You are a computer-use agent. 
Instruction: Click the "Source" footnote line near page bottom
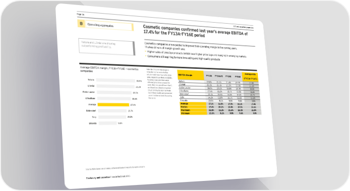pyautogui.click(x=115, y=168)
